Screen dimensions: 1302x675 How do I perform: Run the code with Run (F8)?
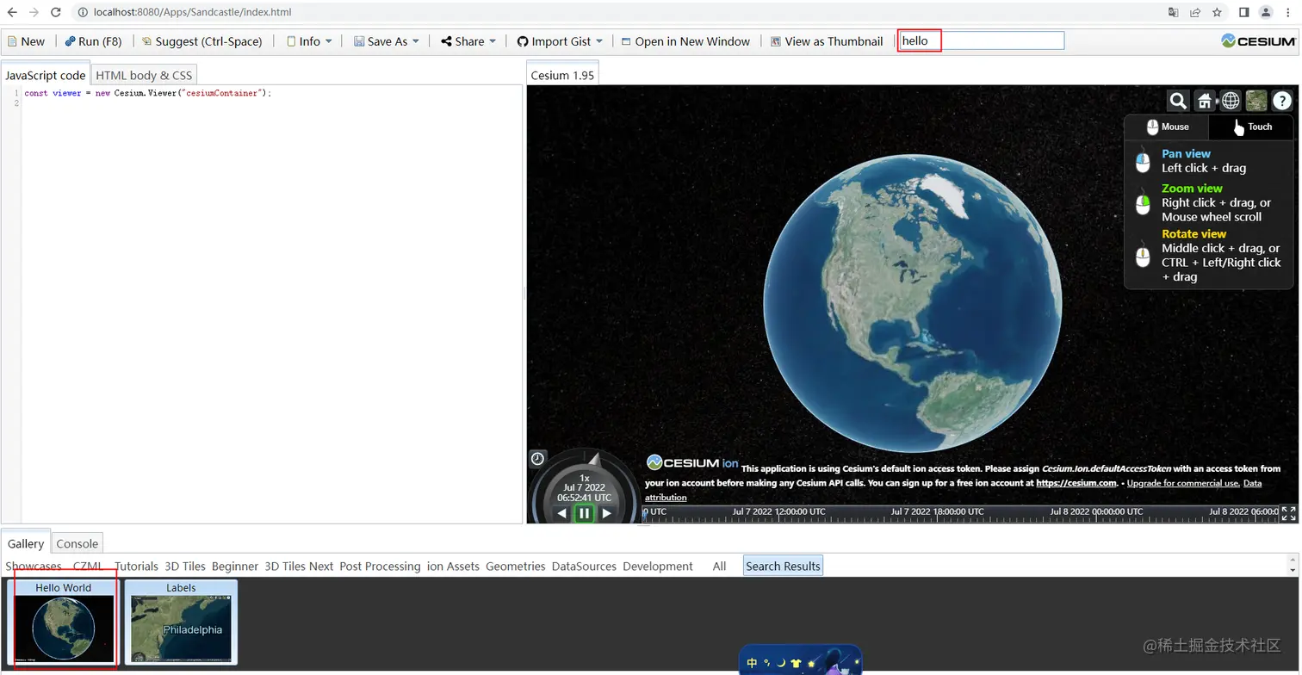point(94,41)
